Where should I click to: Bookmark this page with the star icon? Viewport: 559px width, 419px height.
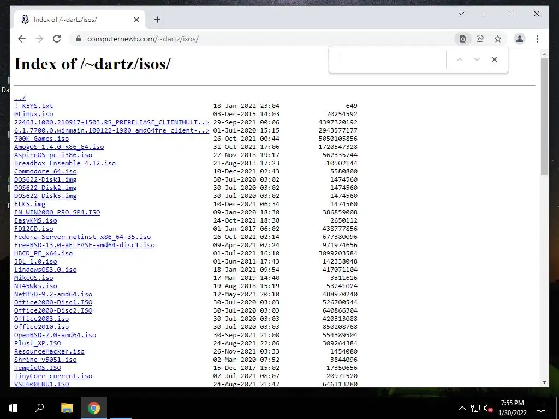pos(498,39)
